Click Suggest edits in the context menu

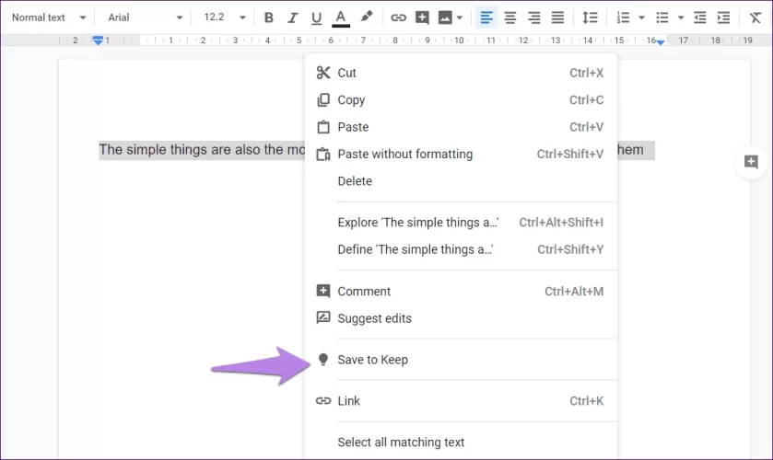[x=374, y=318]
